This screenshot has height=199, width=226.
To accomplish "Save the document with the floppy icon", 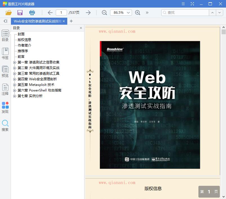I will tap(20, 13).
